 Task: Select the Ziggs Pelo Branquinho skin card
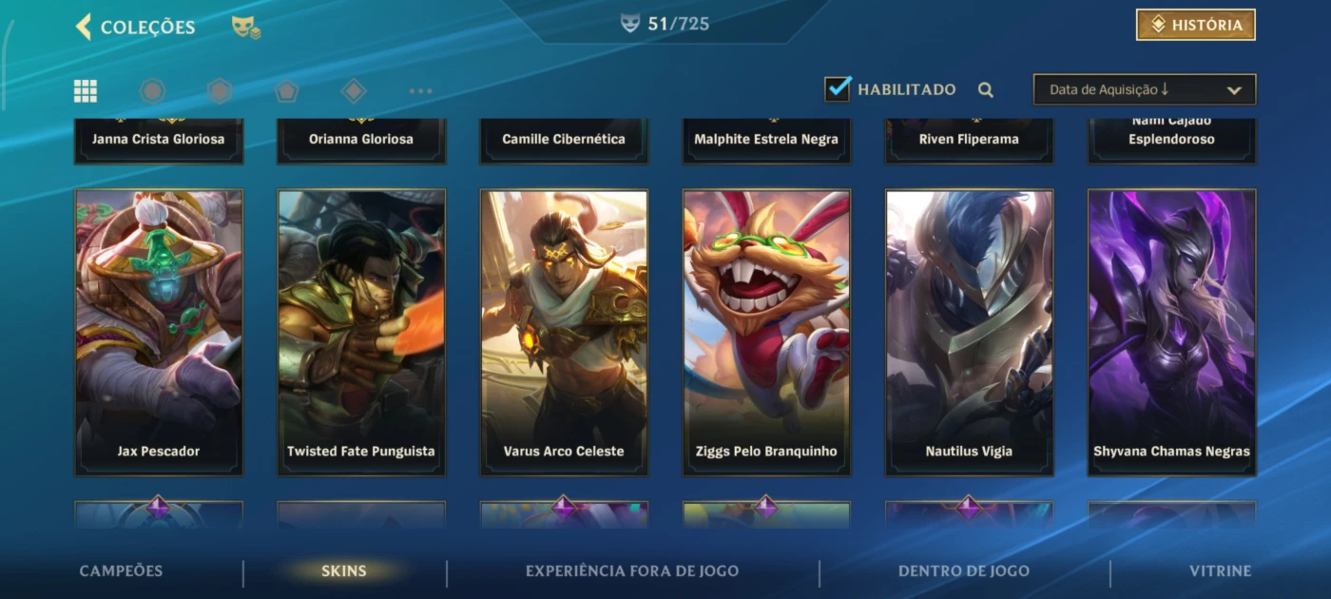tap(766, 333)
